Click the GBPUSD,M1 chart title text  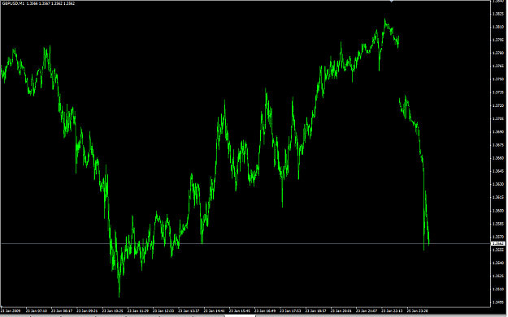(x=13, y=3)
